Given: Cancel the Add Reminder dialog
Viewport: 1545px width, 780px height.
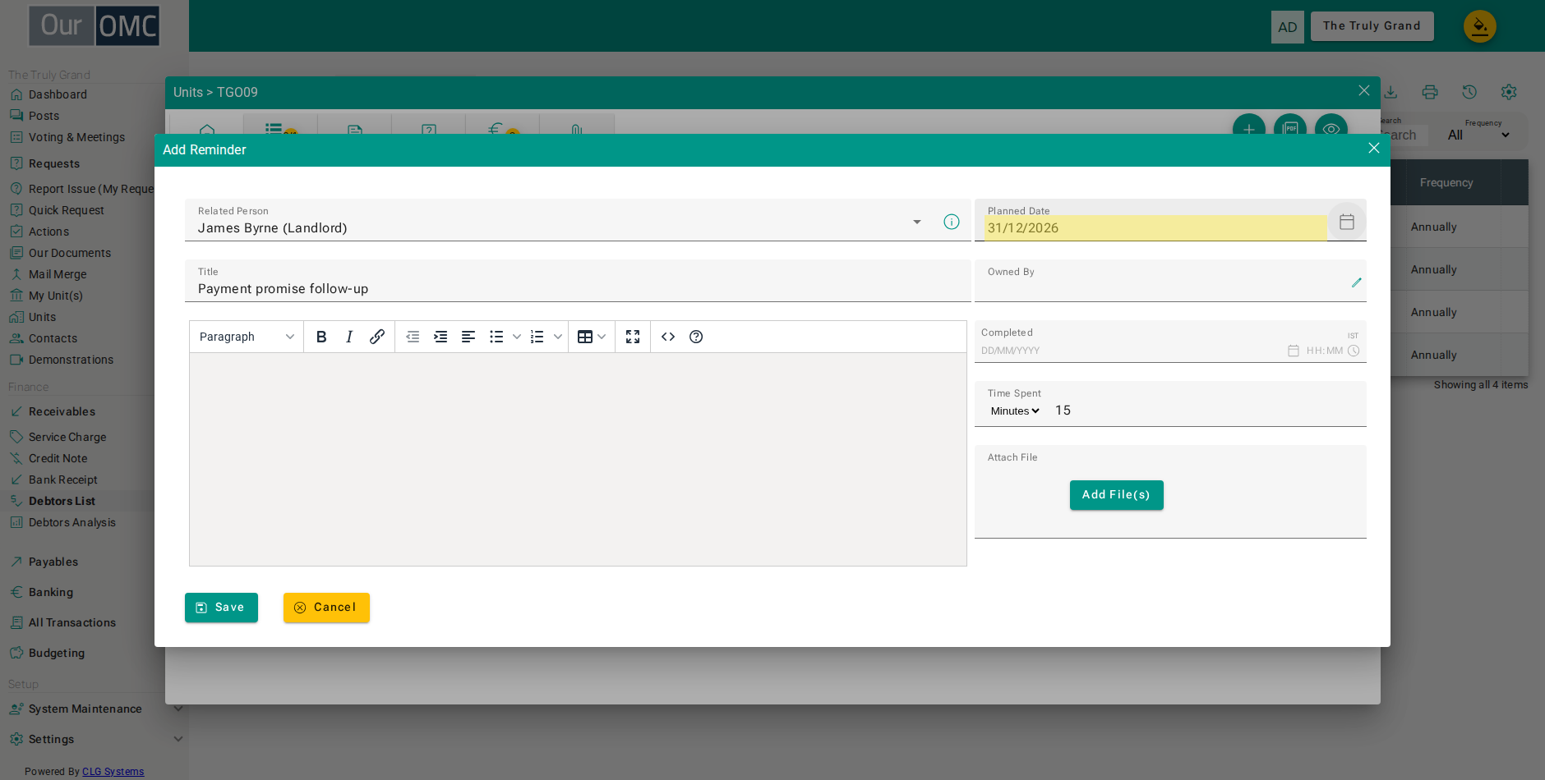Looking at the screenshot, I should click(x=326, y=608).
